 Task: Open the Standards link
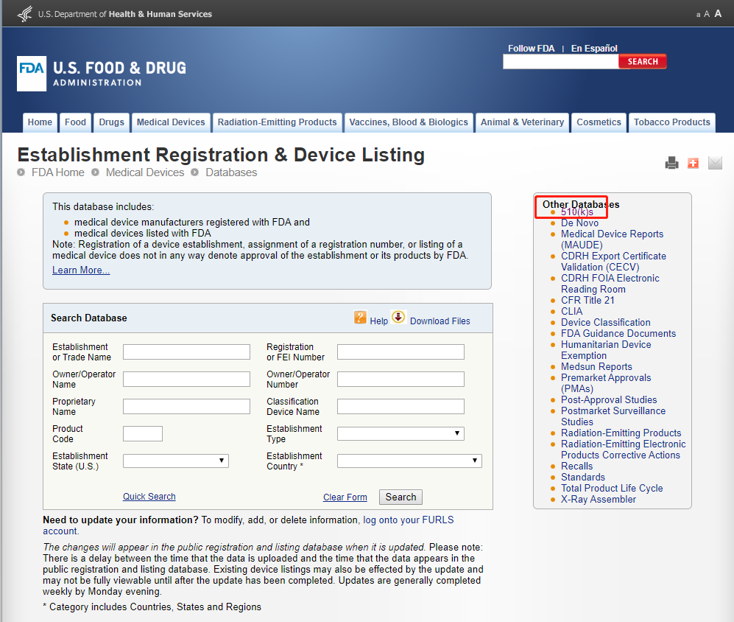[x=583, y=477]
